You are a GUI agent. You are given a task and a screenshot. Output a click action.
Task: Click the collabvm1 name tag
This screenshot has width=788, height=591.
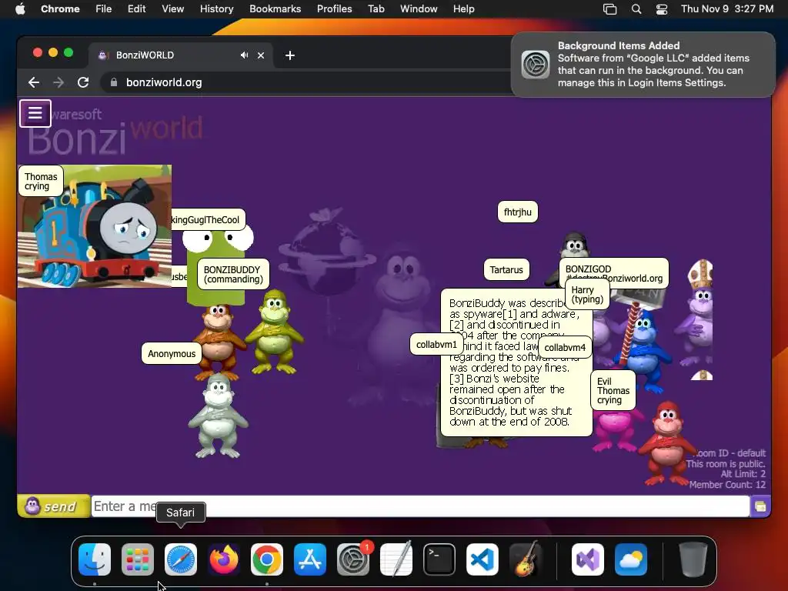[x=437, y=345]
